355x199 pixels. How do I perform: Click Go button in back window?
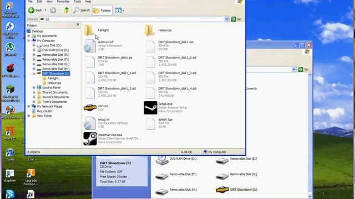[303, 69]
